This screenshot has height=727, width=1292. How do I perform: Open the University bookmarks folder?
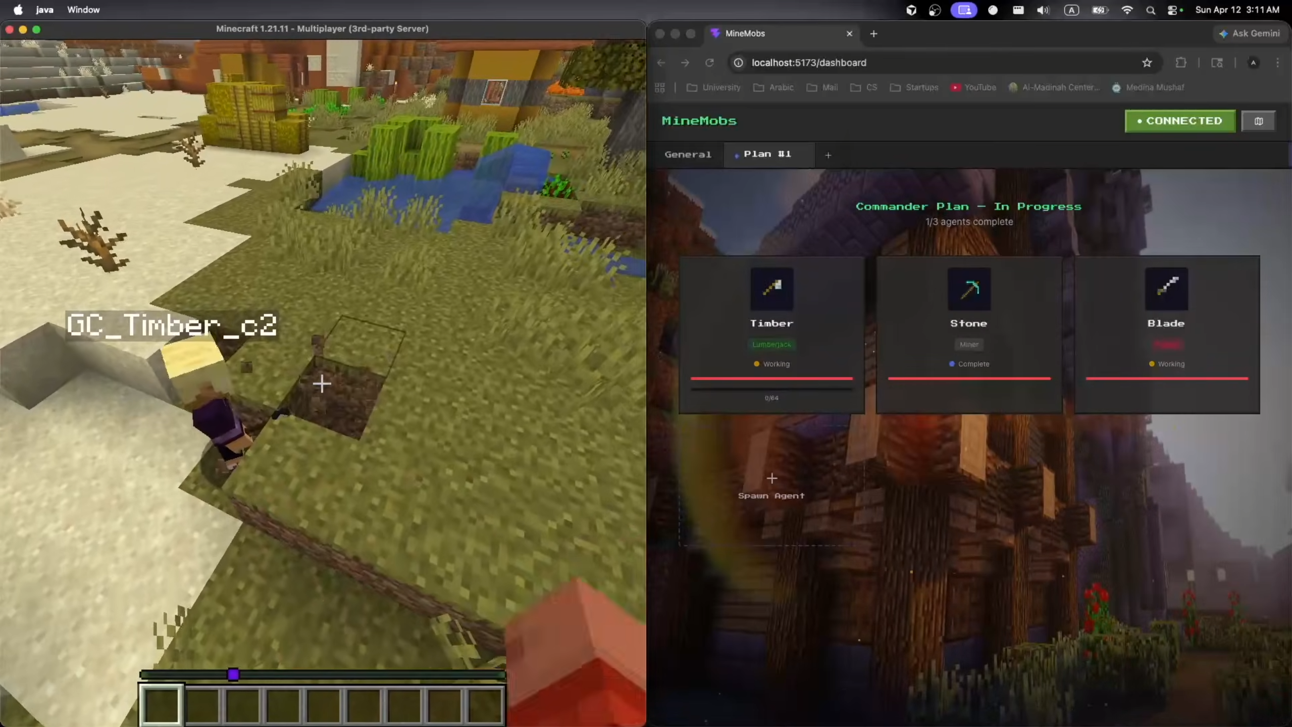click(x=714, y=87)
